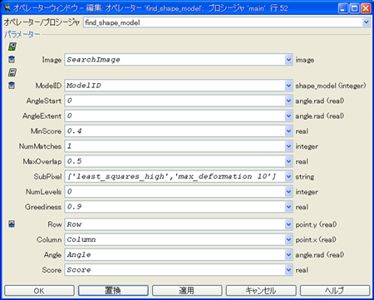Open the NumMatches dropdown list
The image size is (374, 300).
[288, 146]
